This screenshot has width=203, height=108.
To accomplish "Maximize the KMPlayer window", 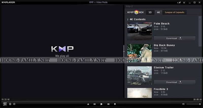I will click(195, 3).
